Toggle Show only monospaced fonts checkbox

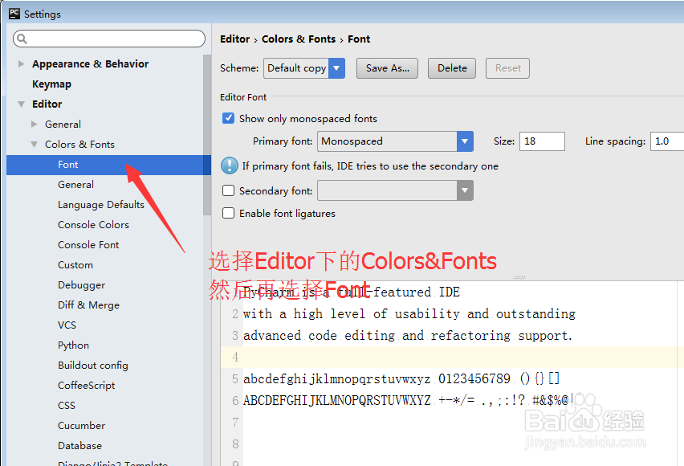click(228, 118)
